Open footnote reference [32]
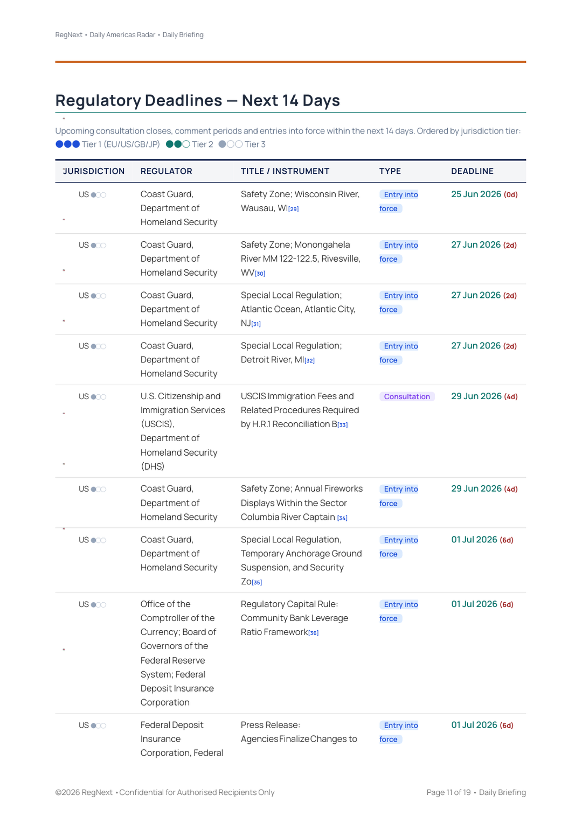 [x=310, y=360]
